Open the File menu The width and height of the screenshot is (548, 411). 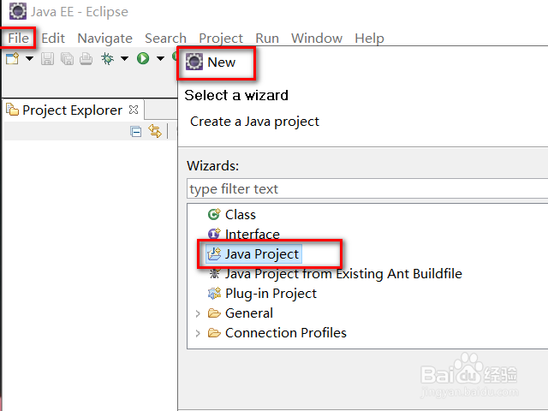click(x=18, y=38)
